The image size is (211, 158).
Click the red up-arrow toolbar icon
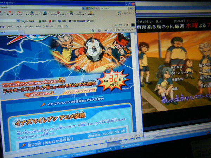click(x=10, y=13)
